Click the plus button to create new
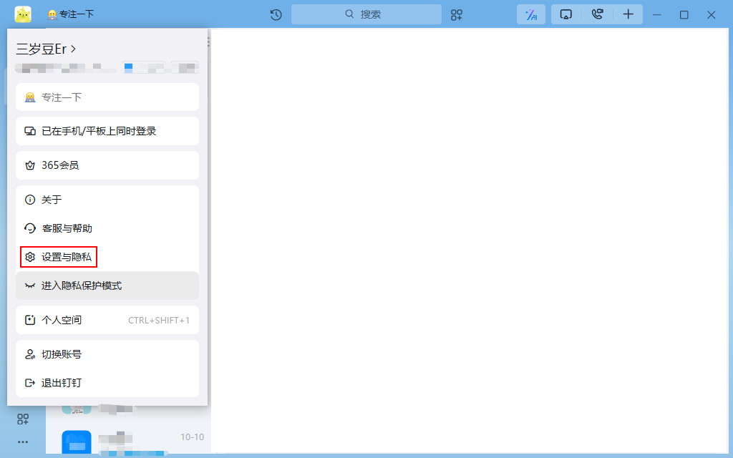This screenshot has width=733, height=458. 628,14
